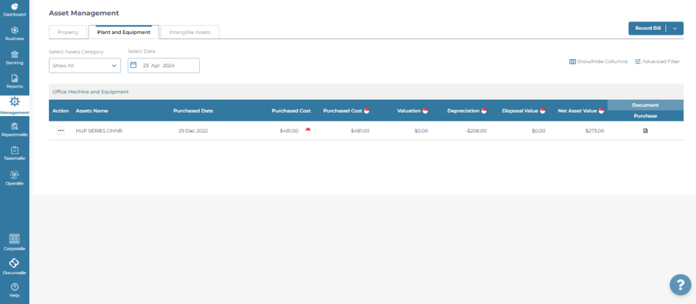Click the Record Bill button
The width and height of the screenshot is (696, 304).
coord(647,28)
